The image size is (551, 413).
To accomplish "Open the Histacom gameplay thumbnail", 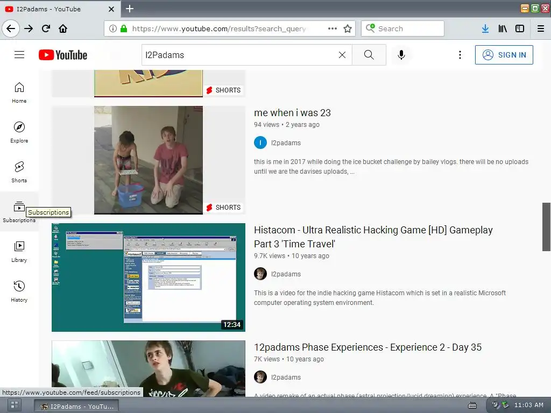I will (149, 277).
